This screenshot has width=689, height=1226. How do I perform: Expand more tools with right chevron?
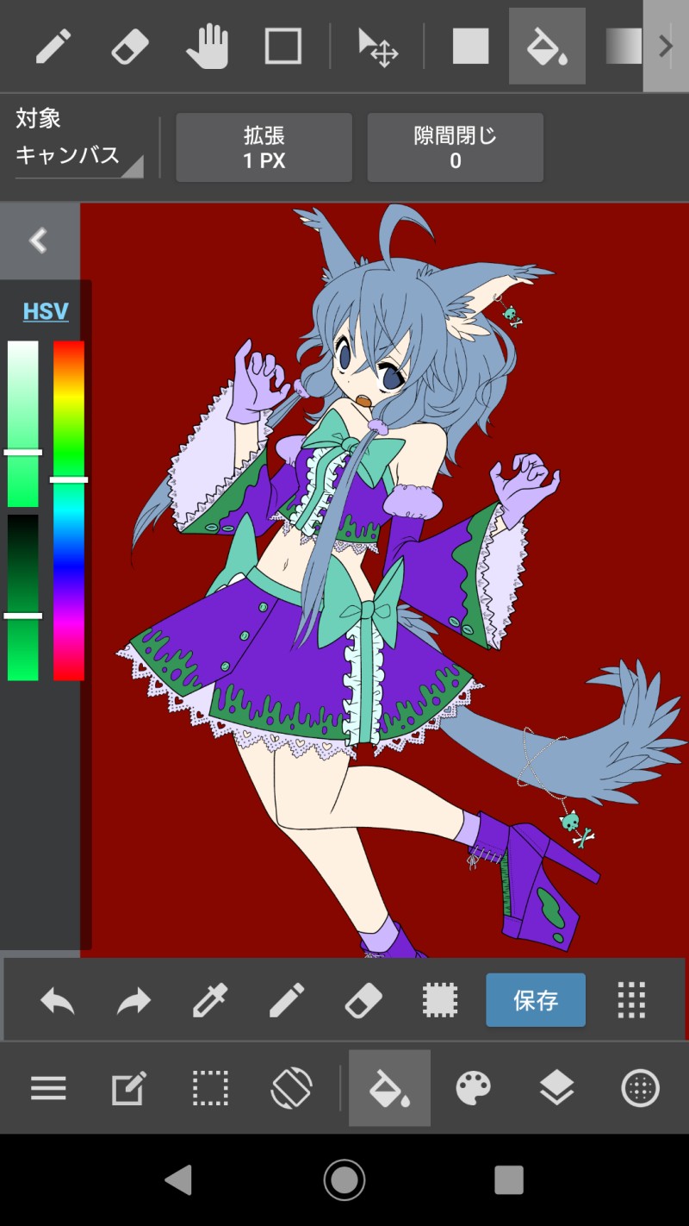coord(666,47)
